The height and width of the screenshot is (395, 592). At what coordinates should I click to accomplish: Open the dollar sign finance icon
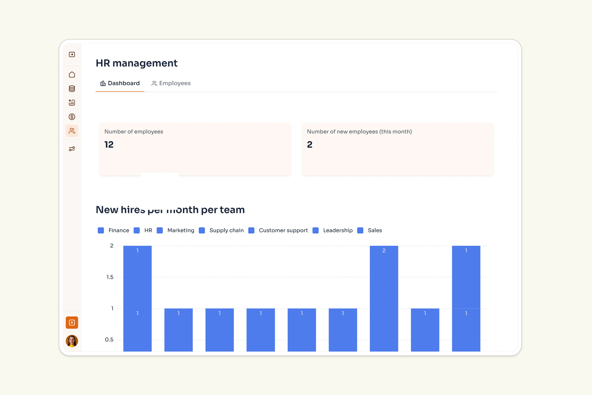(x=72, y=117)
